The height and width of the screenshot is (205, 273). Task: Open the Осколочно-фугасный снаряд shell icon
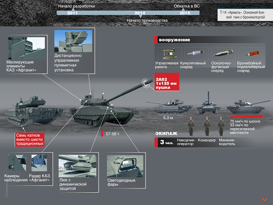[223, 54]
